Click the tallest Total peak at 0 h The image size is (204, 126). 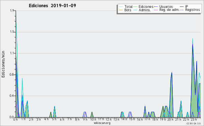pyautogui.click(x=16, y=11)
